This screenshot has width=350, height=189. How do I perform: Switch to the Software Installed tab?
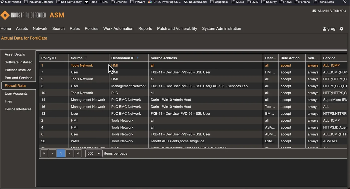click(18, 62)
